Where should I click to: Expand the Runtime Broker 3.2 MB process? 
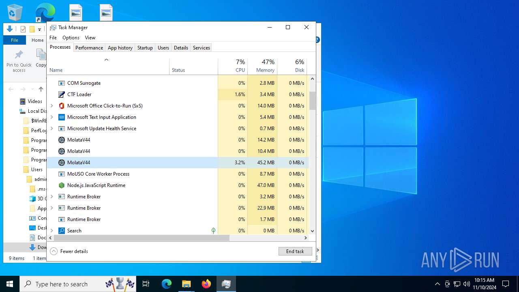[51, 197]
